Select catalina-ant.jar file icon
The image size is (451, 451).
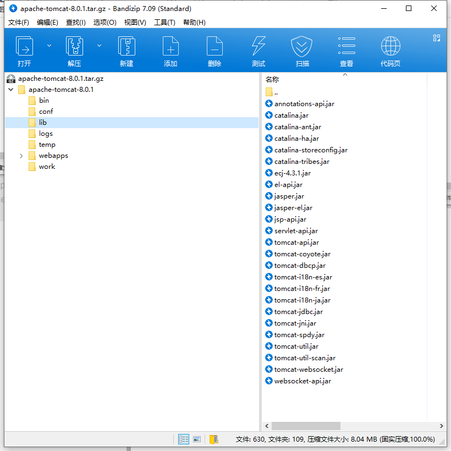268,127
